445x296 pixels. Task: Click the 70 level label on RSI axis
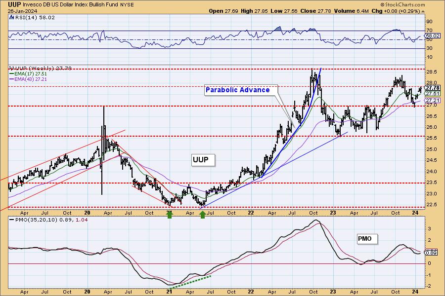(x=429, y=31)
